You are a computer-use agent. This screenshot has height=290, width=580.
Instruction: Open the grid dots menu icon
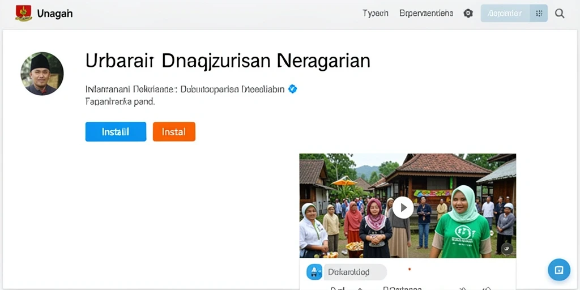tap(539, 14)
